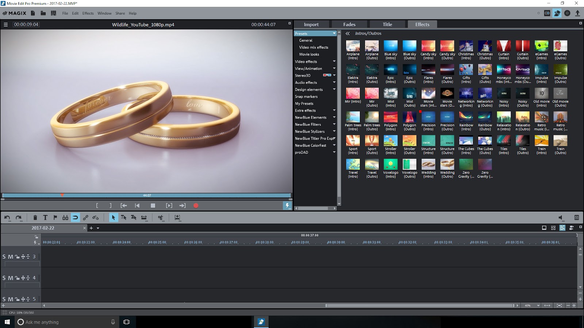Open the timeline zoom percentage dropdown
Image resolution: width=584 pixels, height=328 pixels.
point(538,305)
